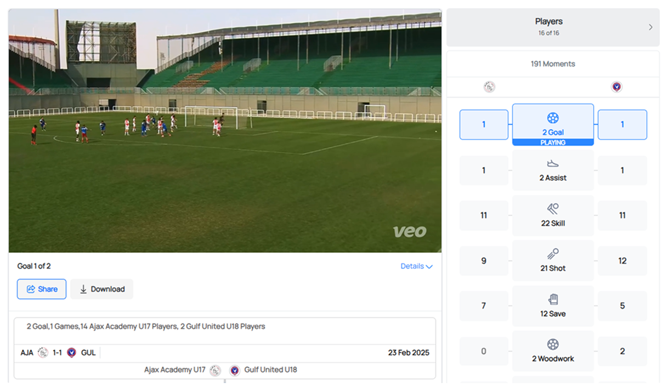Click the "Goal 1 of 2" label
668x388 pixels.
[x=34, y=266]
